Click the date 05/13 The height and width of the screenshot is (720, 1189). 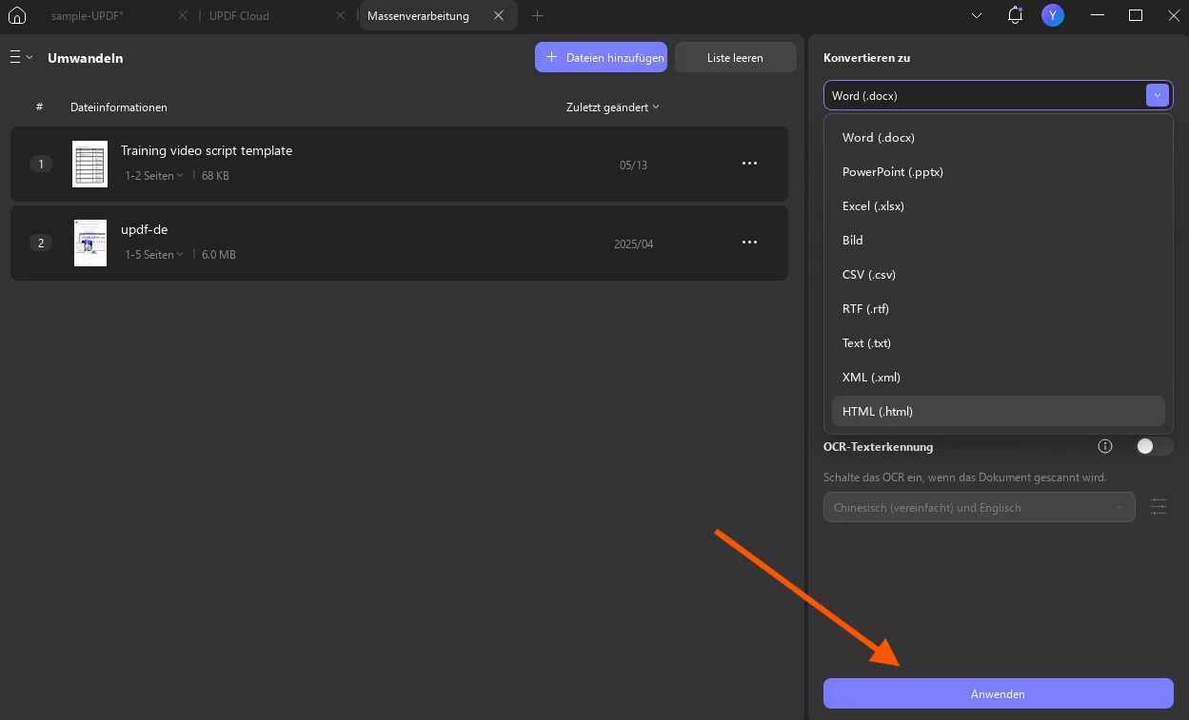[633, 165]
